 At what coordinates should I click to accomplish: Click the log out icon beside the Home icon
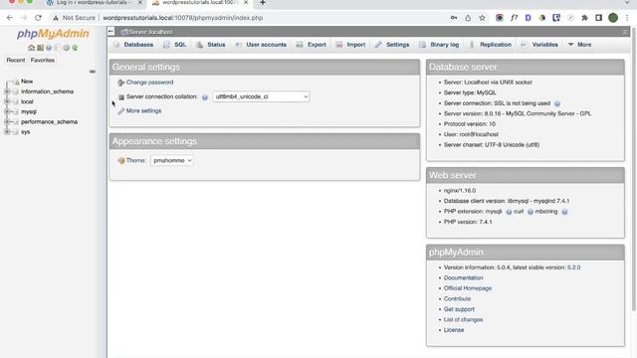click(x=40, y=48)
